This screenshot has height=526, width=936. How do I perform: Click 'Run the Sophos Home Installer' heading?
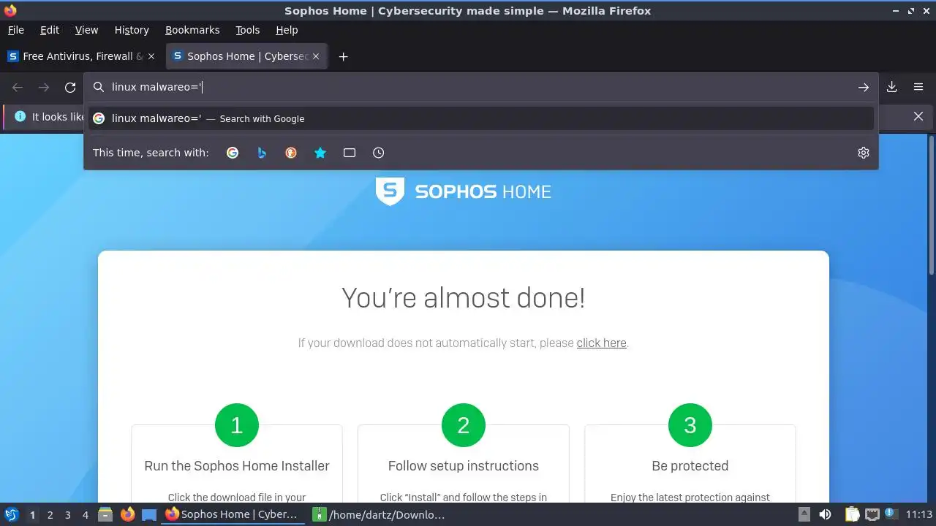237,466
